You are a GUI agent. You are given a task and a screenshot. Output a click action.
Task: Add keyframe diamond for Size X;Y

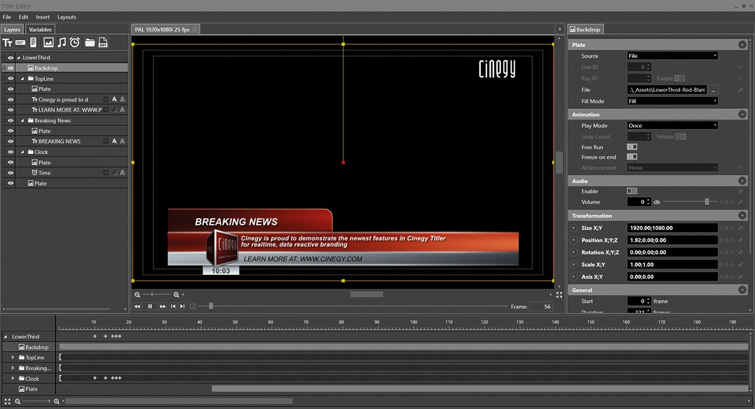pos(727,228)
